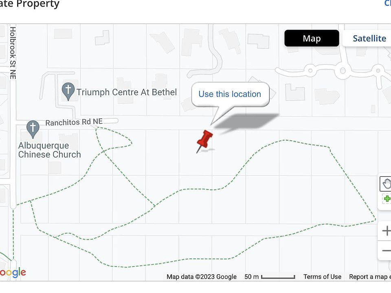Open the Terms of Use link
The image size is (391, 293).
tap(322, 277)
